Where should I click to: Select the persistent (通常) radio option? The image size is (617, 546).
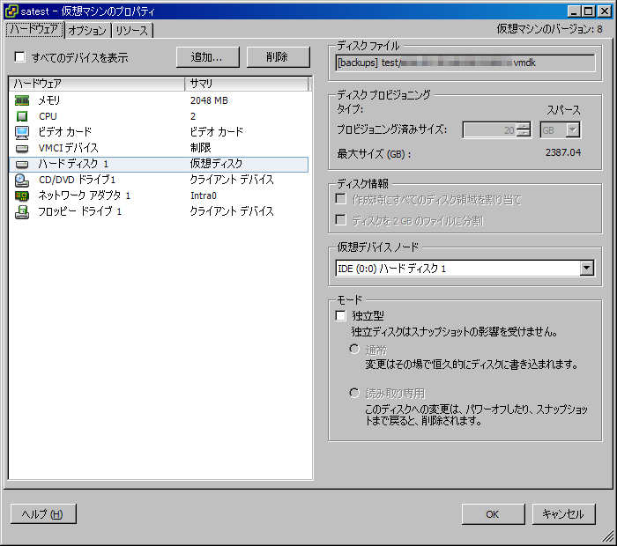click(x=354, y=350)
